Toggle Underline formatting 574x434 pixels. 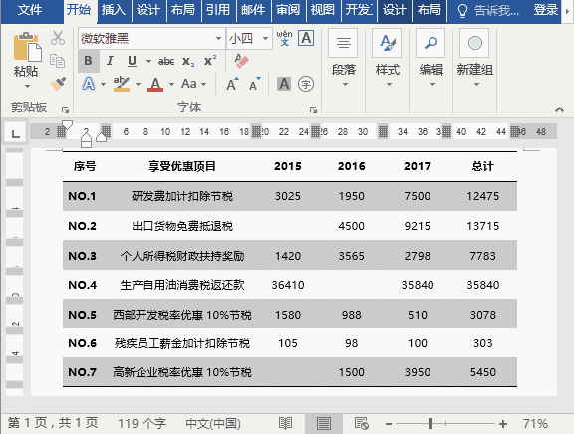pyautogui.click(x=133, y=61)
